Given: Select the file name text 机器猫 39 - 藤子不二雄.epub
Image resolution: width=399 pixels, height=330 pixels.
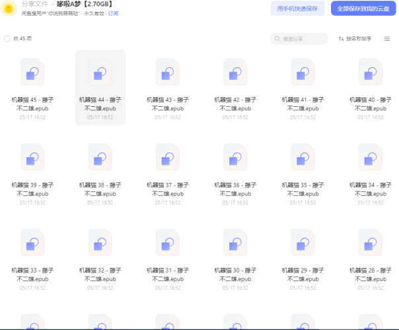Looking at the screenshot, I should [x=32, y=189].
